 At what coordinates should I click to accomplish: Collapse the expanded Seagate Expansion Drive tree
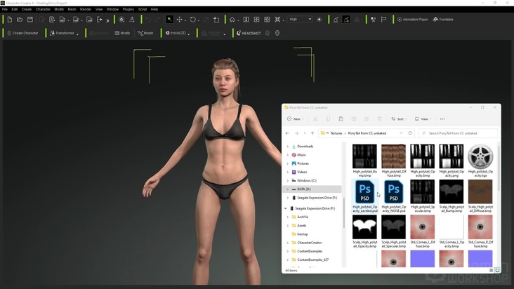286,208
